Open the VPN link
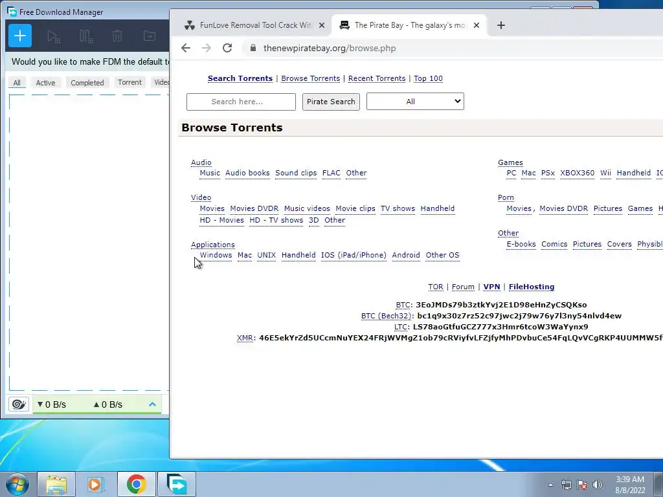Viewport: 663px width, 497px height. pos(492,287)
